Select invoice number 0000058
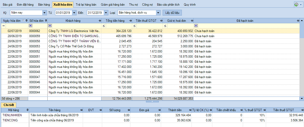Screen dimensions: 304x127 [x=35, y=41]
